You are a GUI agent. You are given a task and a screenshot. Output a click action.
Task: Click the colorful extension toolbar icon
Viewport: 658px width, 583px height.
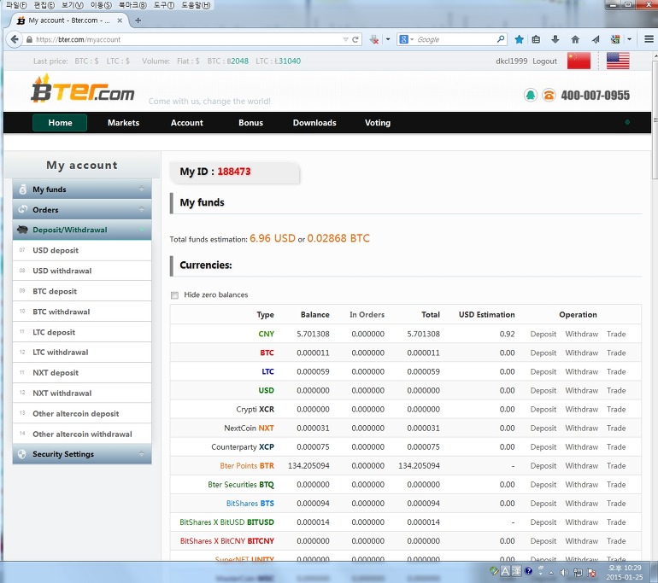(x=615, y=39)
